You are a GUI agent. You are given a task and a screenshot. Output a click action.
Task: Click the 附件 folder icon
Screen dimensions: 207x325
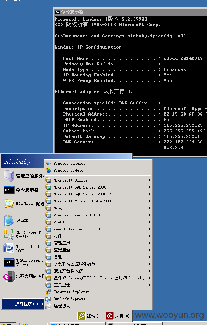click(48, 236)
